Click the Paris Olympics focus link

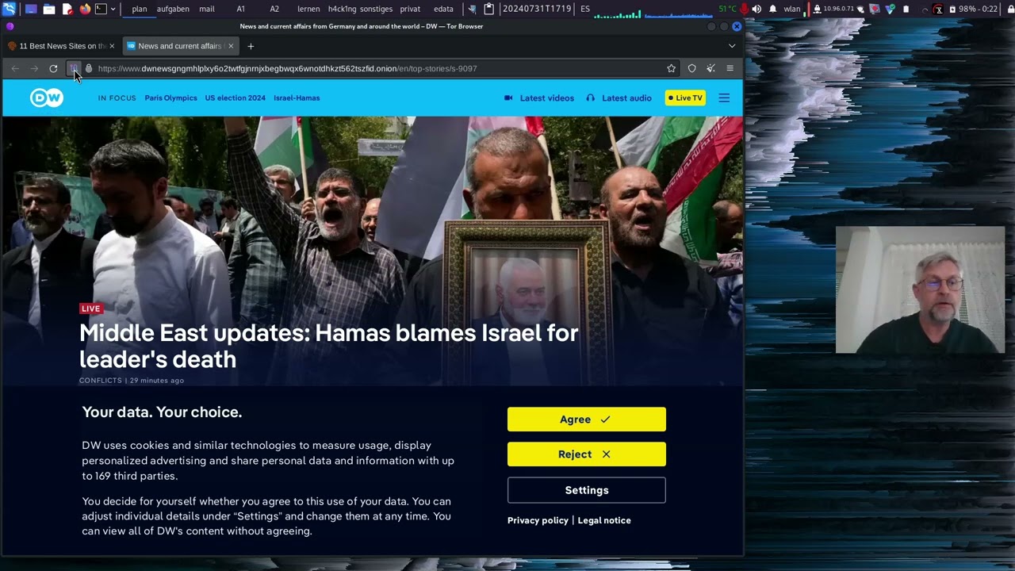[x=170, y=98]
